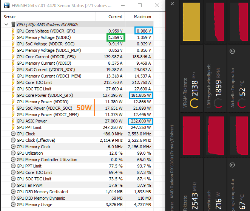Click circle icon for GPU Fan PWM
This screenshot has height=211, width=250.
click(13, 185)
